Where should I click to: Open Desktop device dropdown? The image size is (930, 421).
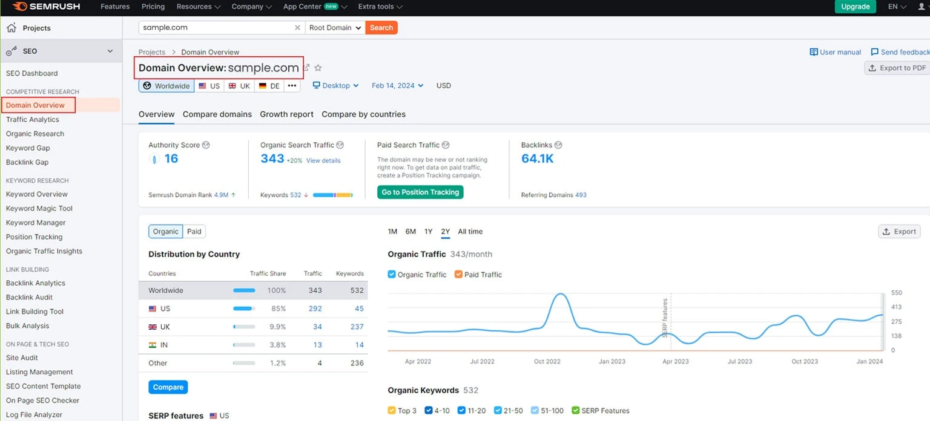pos(336,86)
